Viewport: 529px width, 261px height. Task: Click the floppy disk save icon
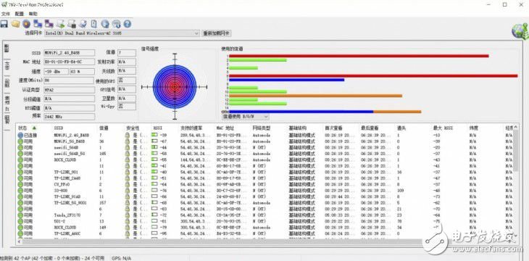tap(4, 24)
